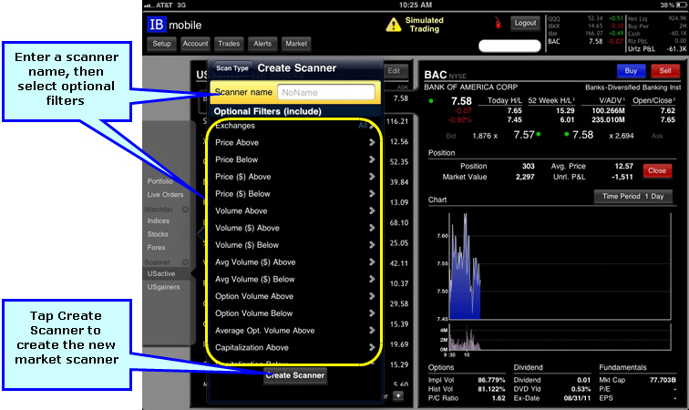Tap the 68.10 price in the list
The image size is (689, 410).
click(398, 223)
